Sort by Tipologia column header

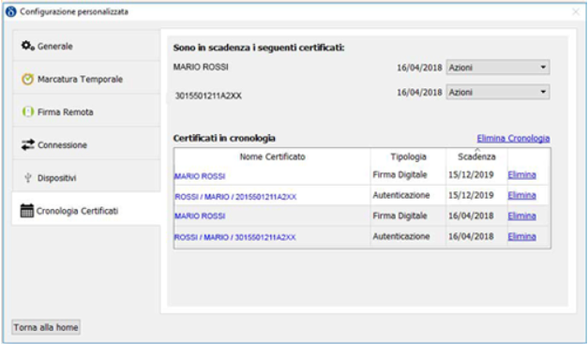pos(408,157)
